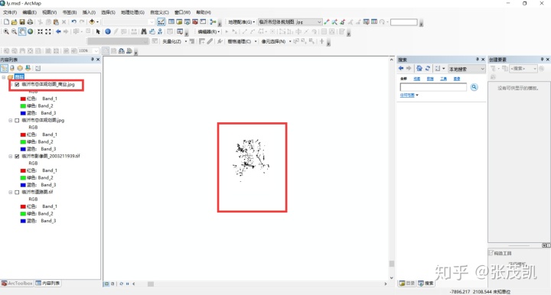Open 地理处理(G) menu
Viewport: 551px width, 295px height.
132,12
